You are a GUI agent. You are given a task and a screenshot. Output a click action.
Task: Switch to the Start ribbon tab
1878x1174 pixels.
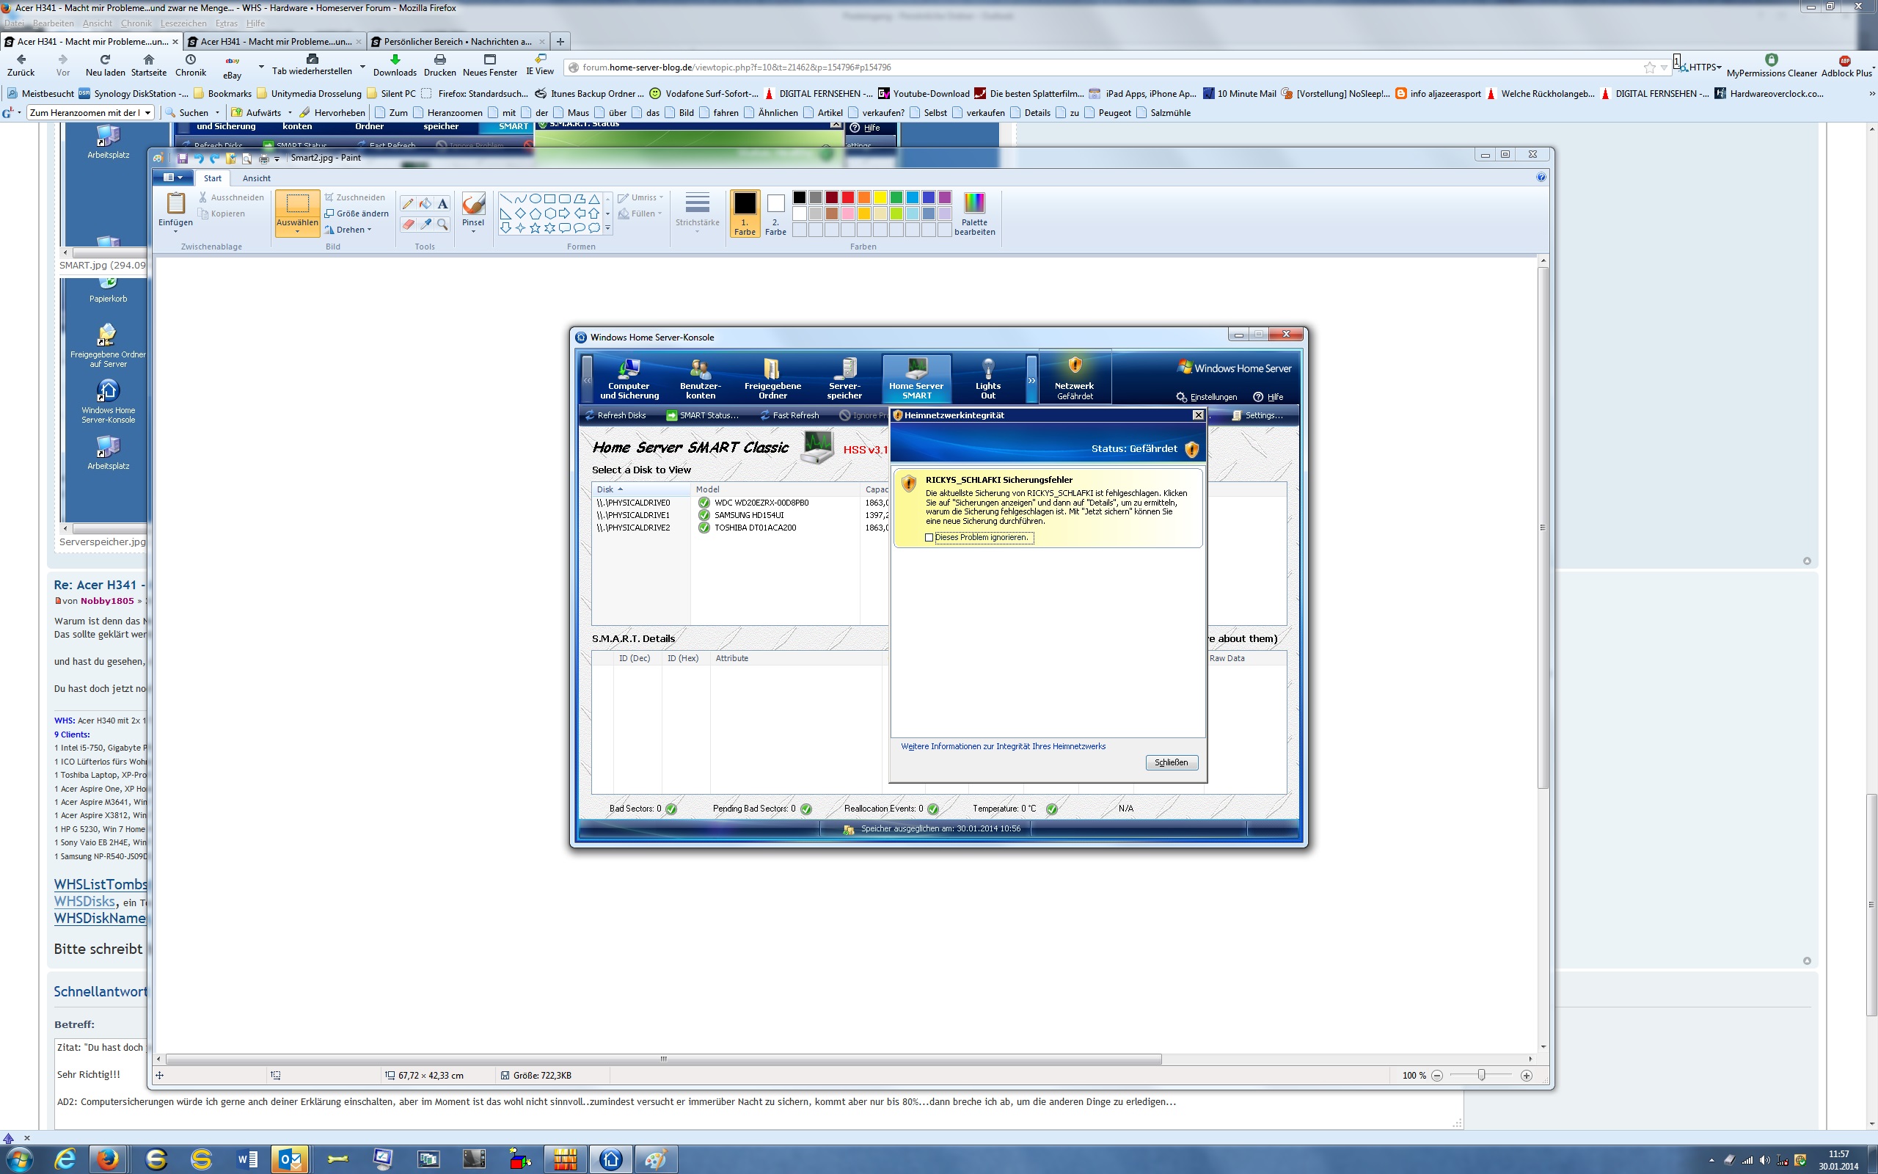point(213,178)
